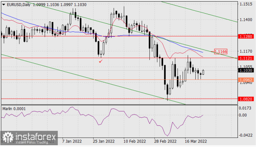
Task: Click the instaforex gear logo icon
Action: point(8,137)
